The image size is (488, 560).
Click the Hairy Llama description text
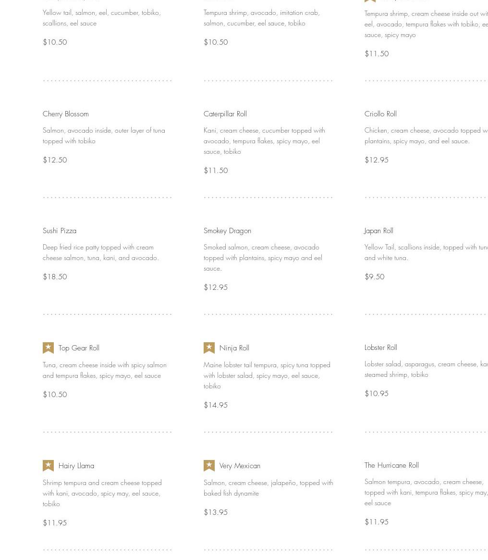tap(102, 493)
